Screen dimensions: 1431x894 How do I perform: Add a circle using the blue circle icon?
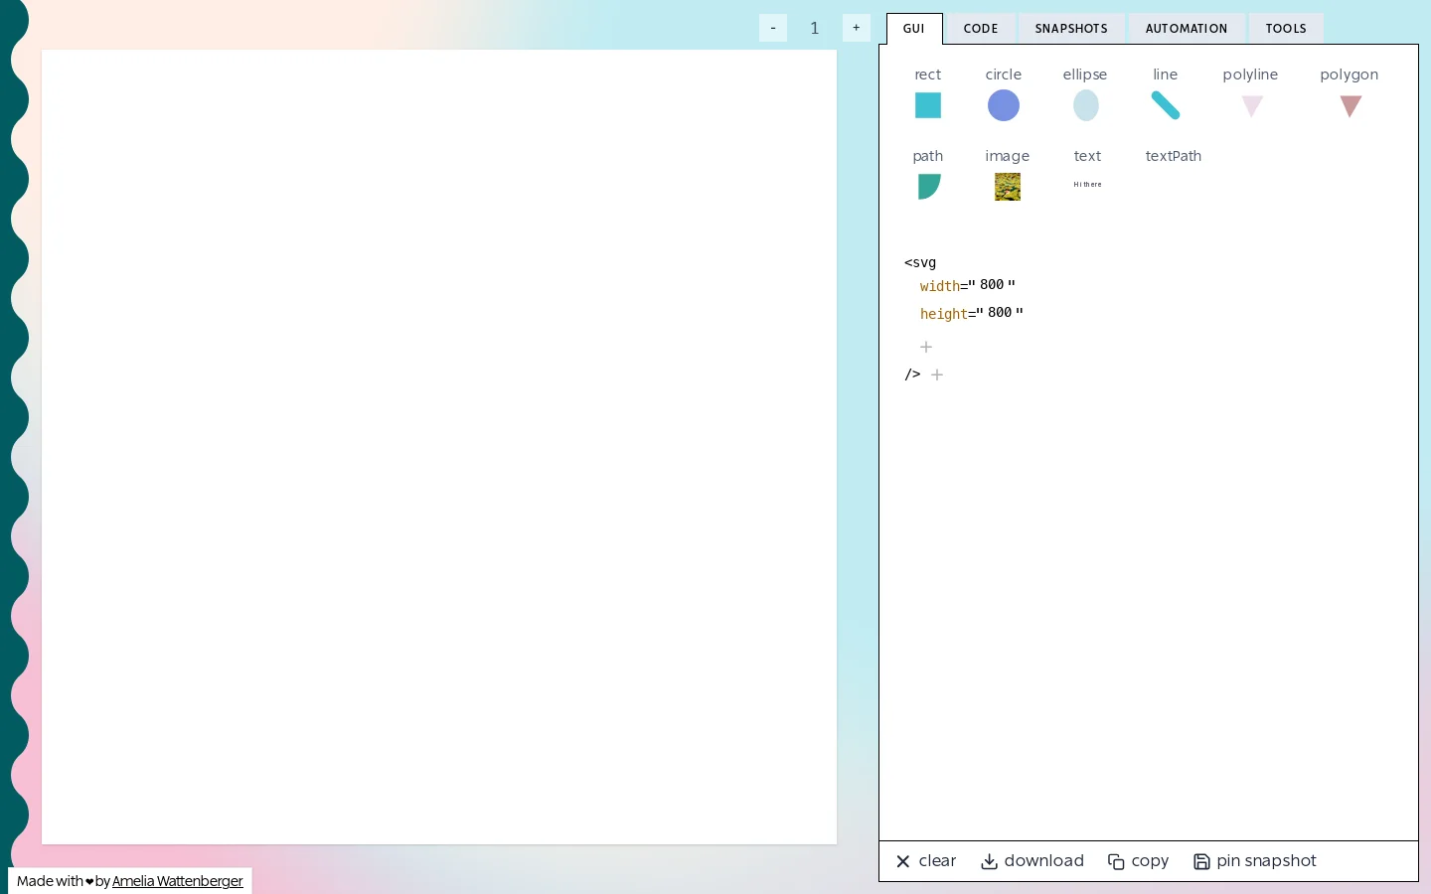tap(1004, 105)
